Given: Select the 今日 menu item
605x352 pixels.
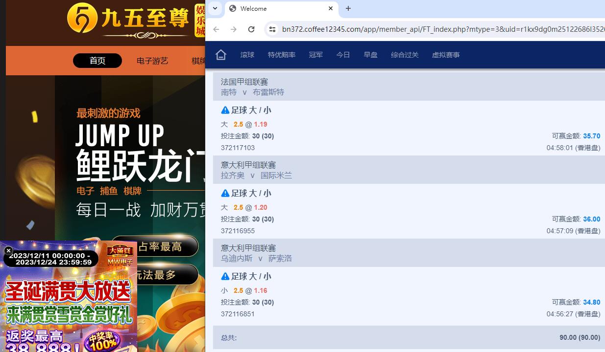Looking at the screenshot, I should [343, 55].
